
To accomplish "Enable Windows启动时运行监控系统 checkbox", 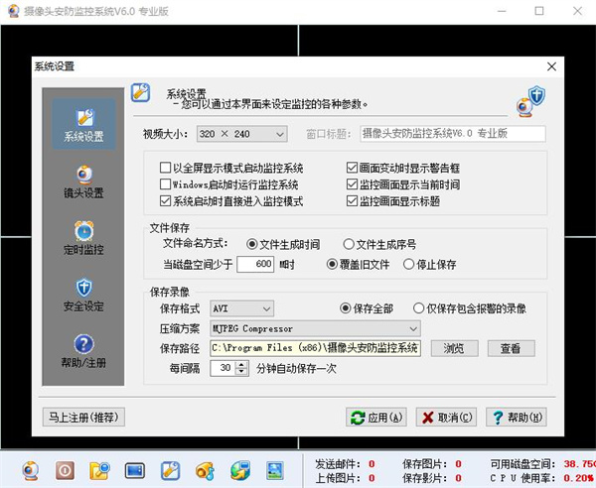I will 166,184.
